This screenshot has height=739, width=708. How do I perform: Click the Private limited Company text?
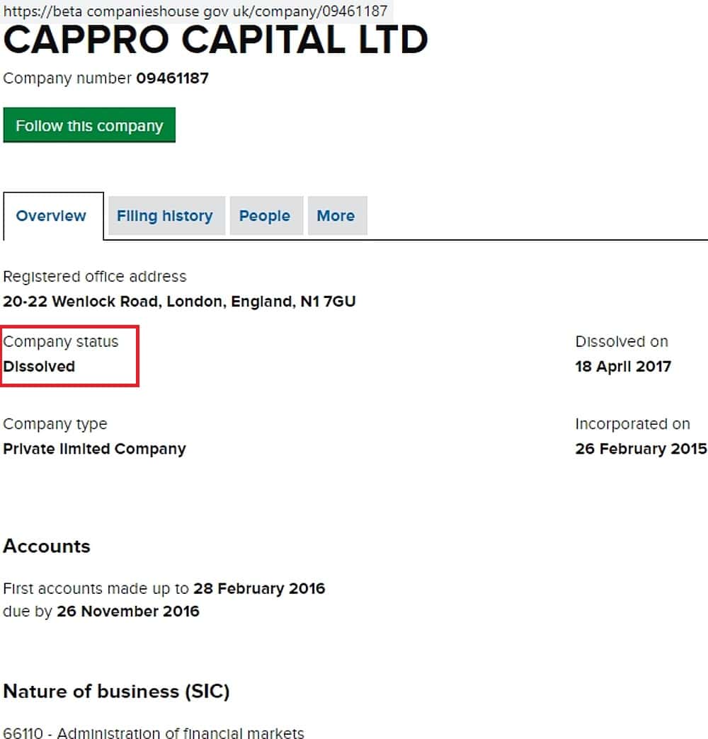[94, 449]
